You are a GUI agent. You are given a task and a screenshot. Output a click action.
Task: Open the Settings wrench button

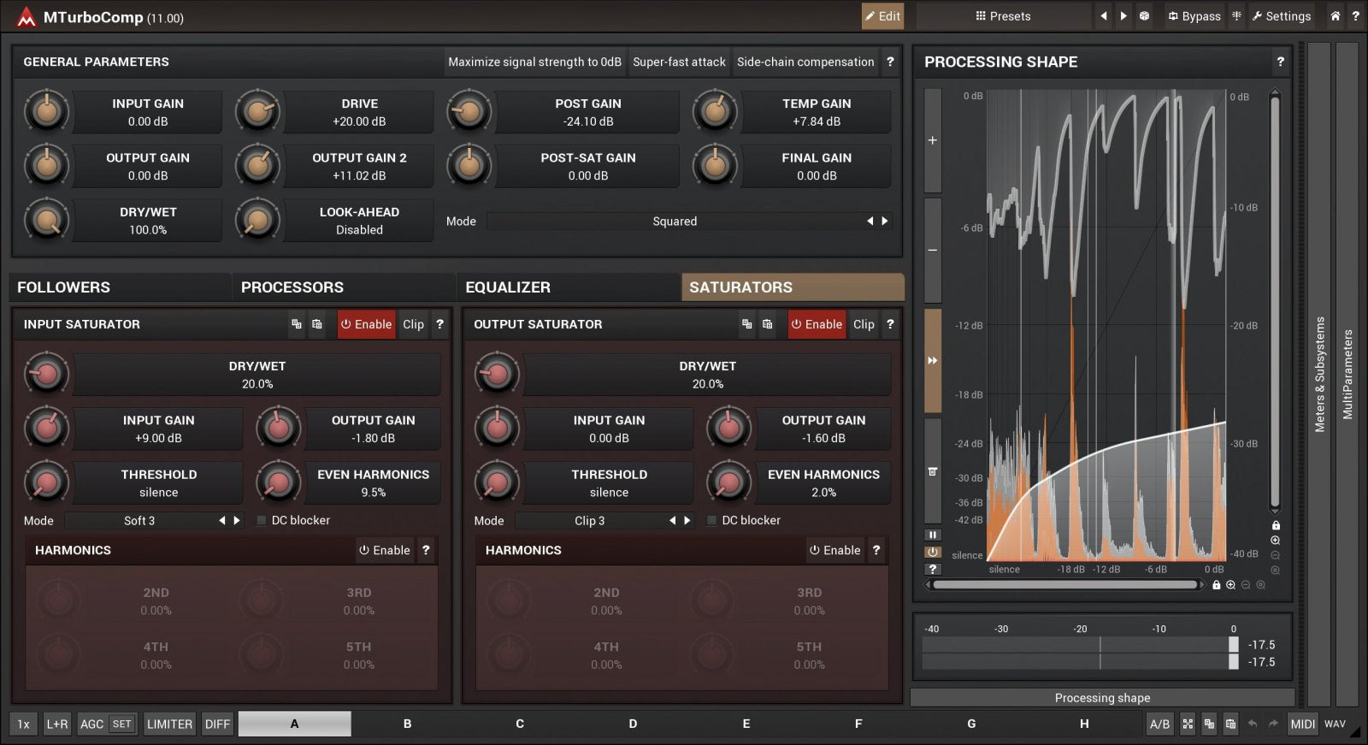pyautogui.click(x=1281, y=15)
